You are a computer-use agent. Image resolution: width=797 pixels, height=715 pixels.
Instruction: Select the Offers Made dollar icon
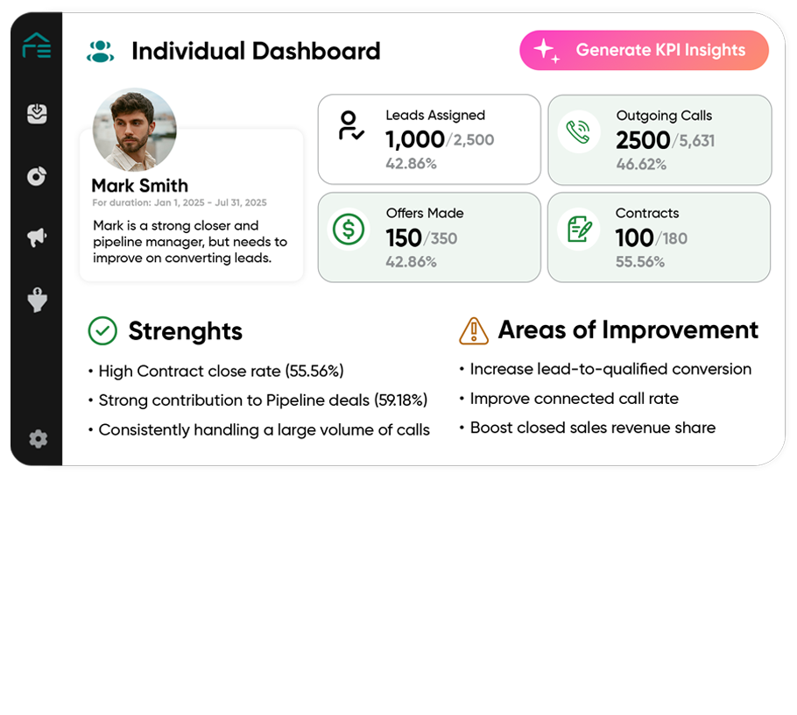[x=349, y=230]
